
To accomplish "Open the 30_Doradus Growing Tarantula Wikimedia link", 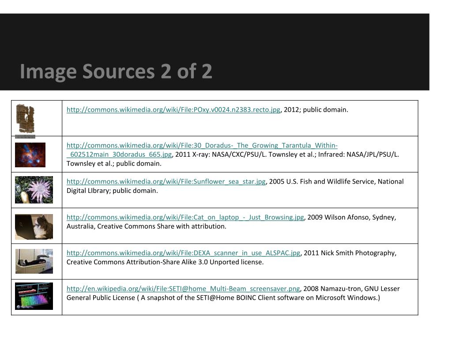I will pyautogui.click(x=202, y=150).
